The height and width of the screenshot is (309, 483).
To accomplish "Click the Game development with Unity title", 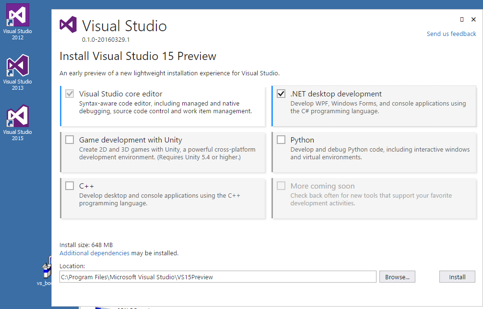I will click(x=130, y=140).
